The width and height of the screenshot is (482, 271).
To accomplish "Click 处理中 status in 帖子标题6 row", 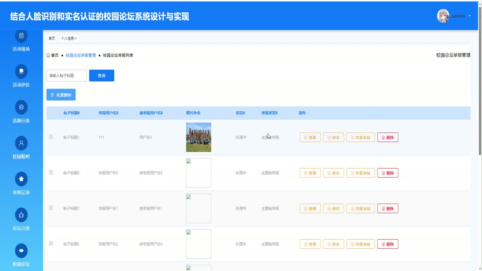I will click(x=241, y=244).
